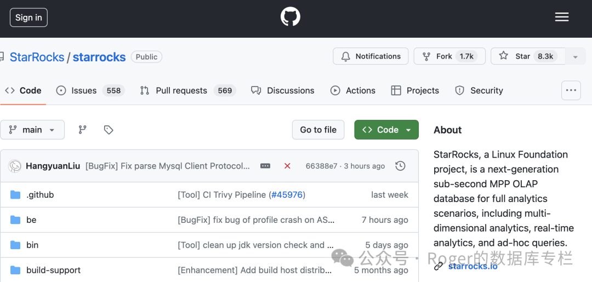
Task: Open the main branch dropdown
Action: pyautogui.click(x=32, y=130)
